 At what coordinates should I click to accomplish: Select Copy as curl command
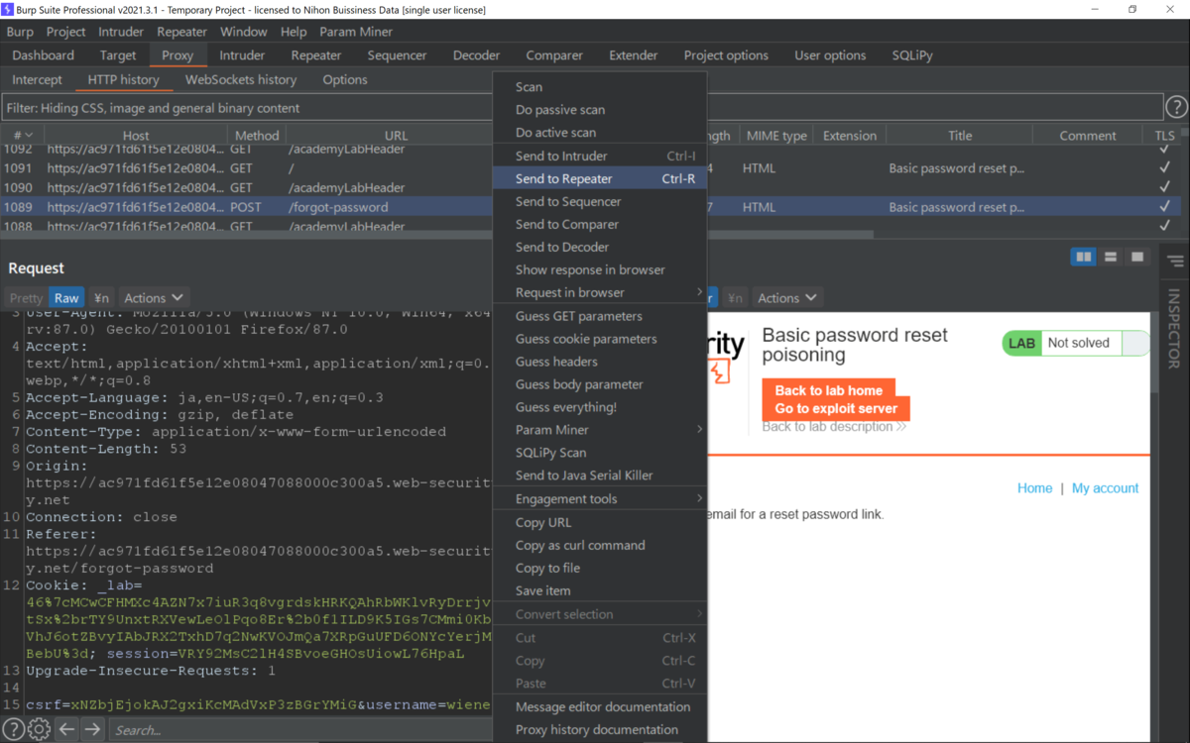600,545
